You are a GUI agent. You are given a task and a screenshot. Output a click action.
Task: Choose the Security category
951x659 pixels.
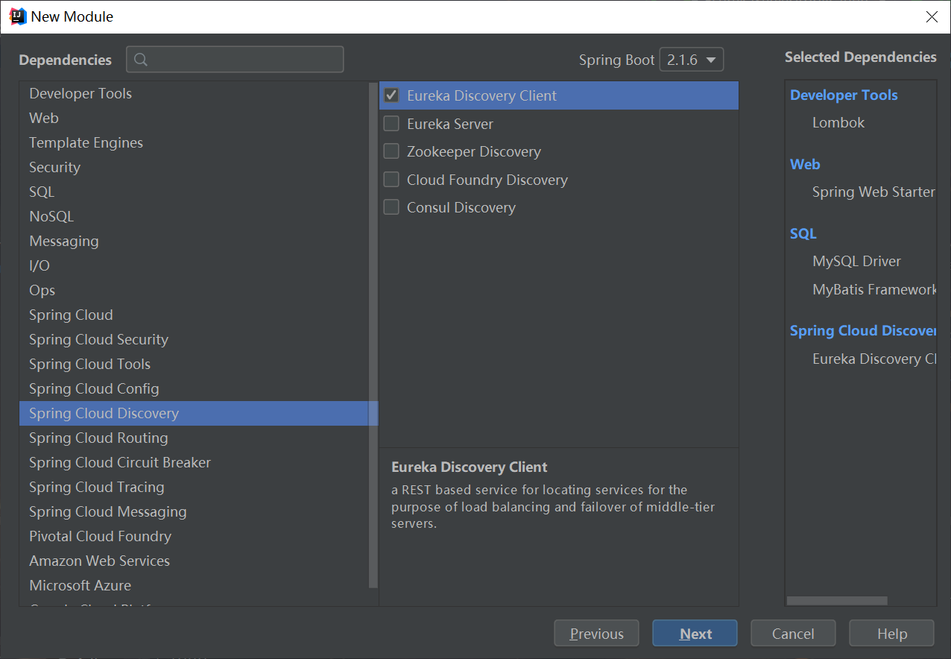point(194,167)
